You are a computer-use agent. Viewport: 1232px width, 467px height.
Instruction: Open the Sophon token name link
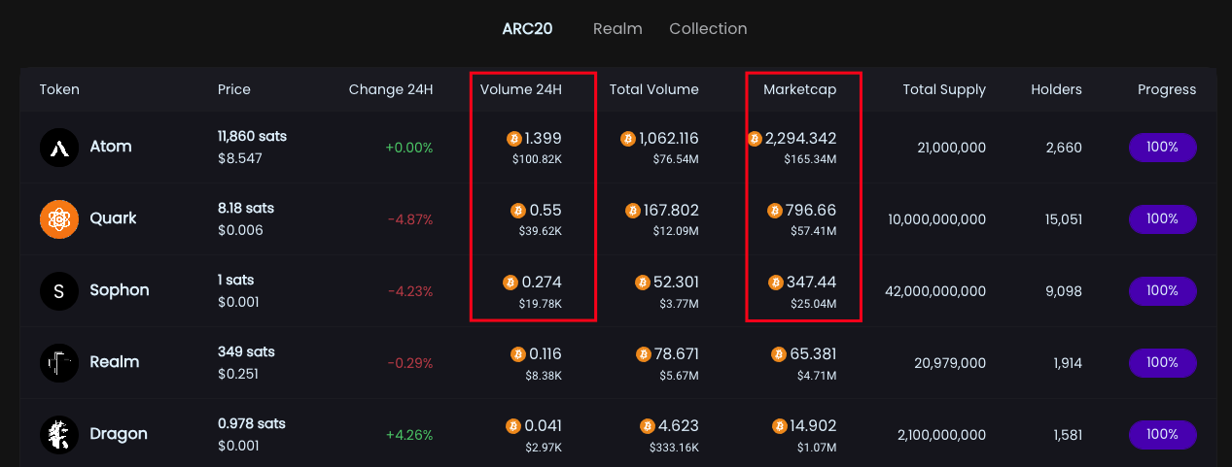(x=119, y=290)
